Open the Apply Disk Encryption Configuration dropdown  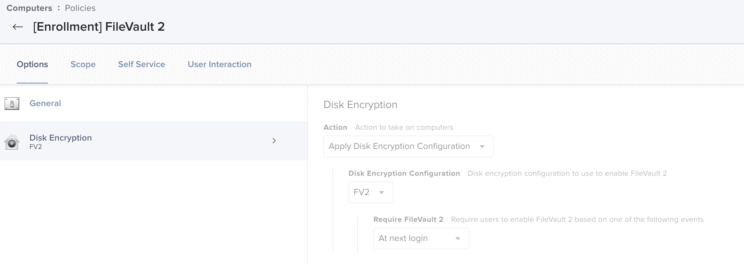click(x=399, y=146)
